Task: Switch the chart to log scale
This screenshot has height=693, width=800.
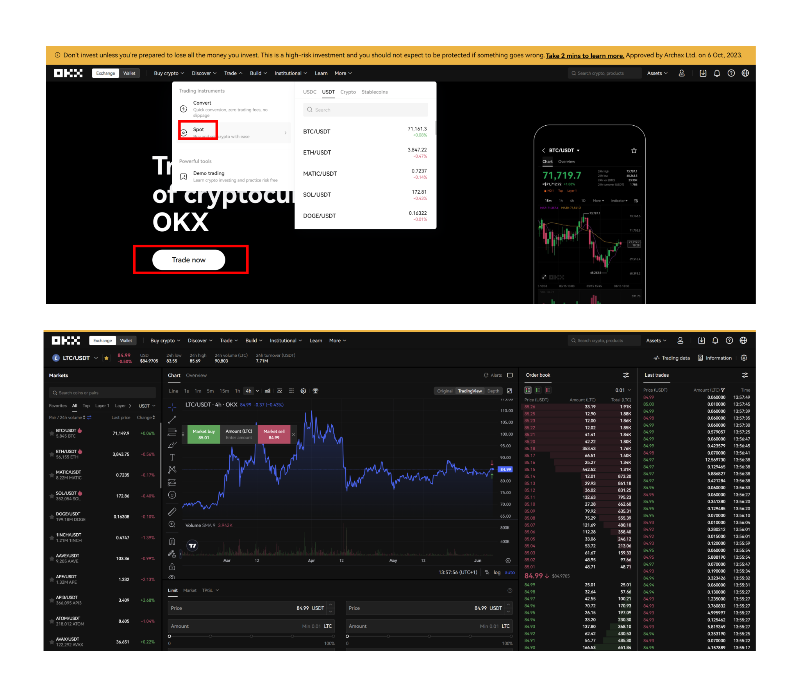Action: [x=497, y=573]
